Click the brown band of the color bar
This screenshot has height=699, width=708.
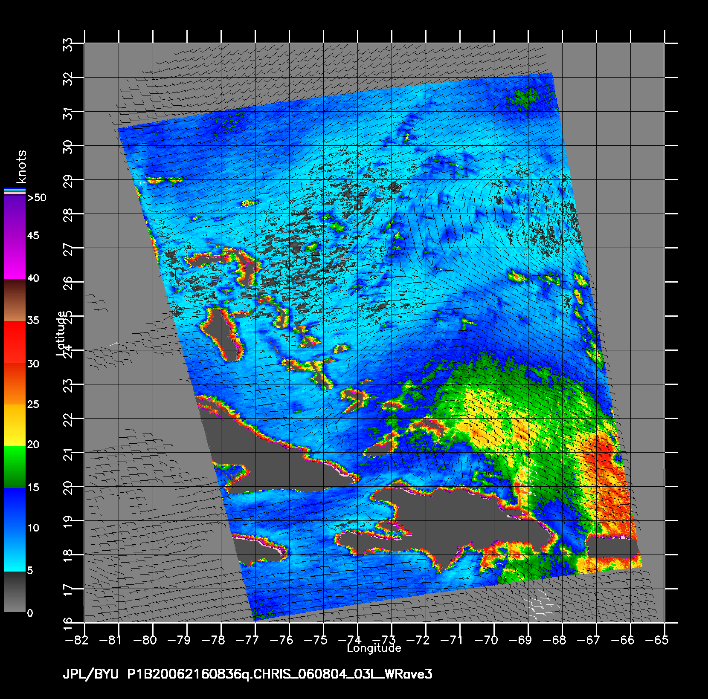pos(15,300)
